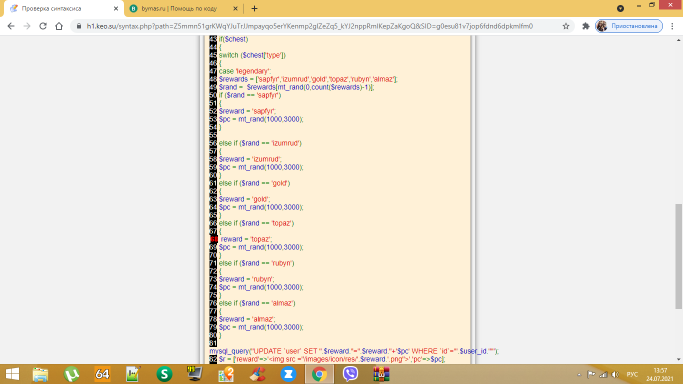Reload the current page
The height and width of the screenshot is (384, 683).
[43, 26]
